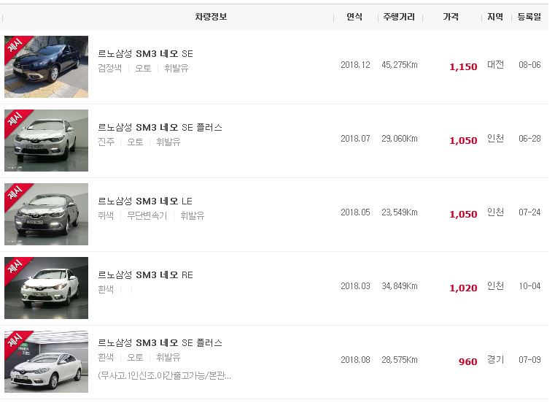The width and height of the screenshot is (555, 403).
Task: Open the 무사고 1인신조 description text
Action: [165, 376]
